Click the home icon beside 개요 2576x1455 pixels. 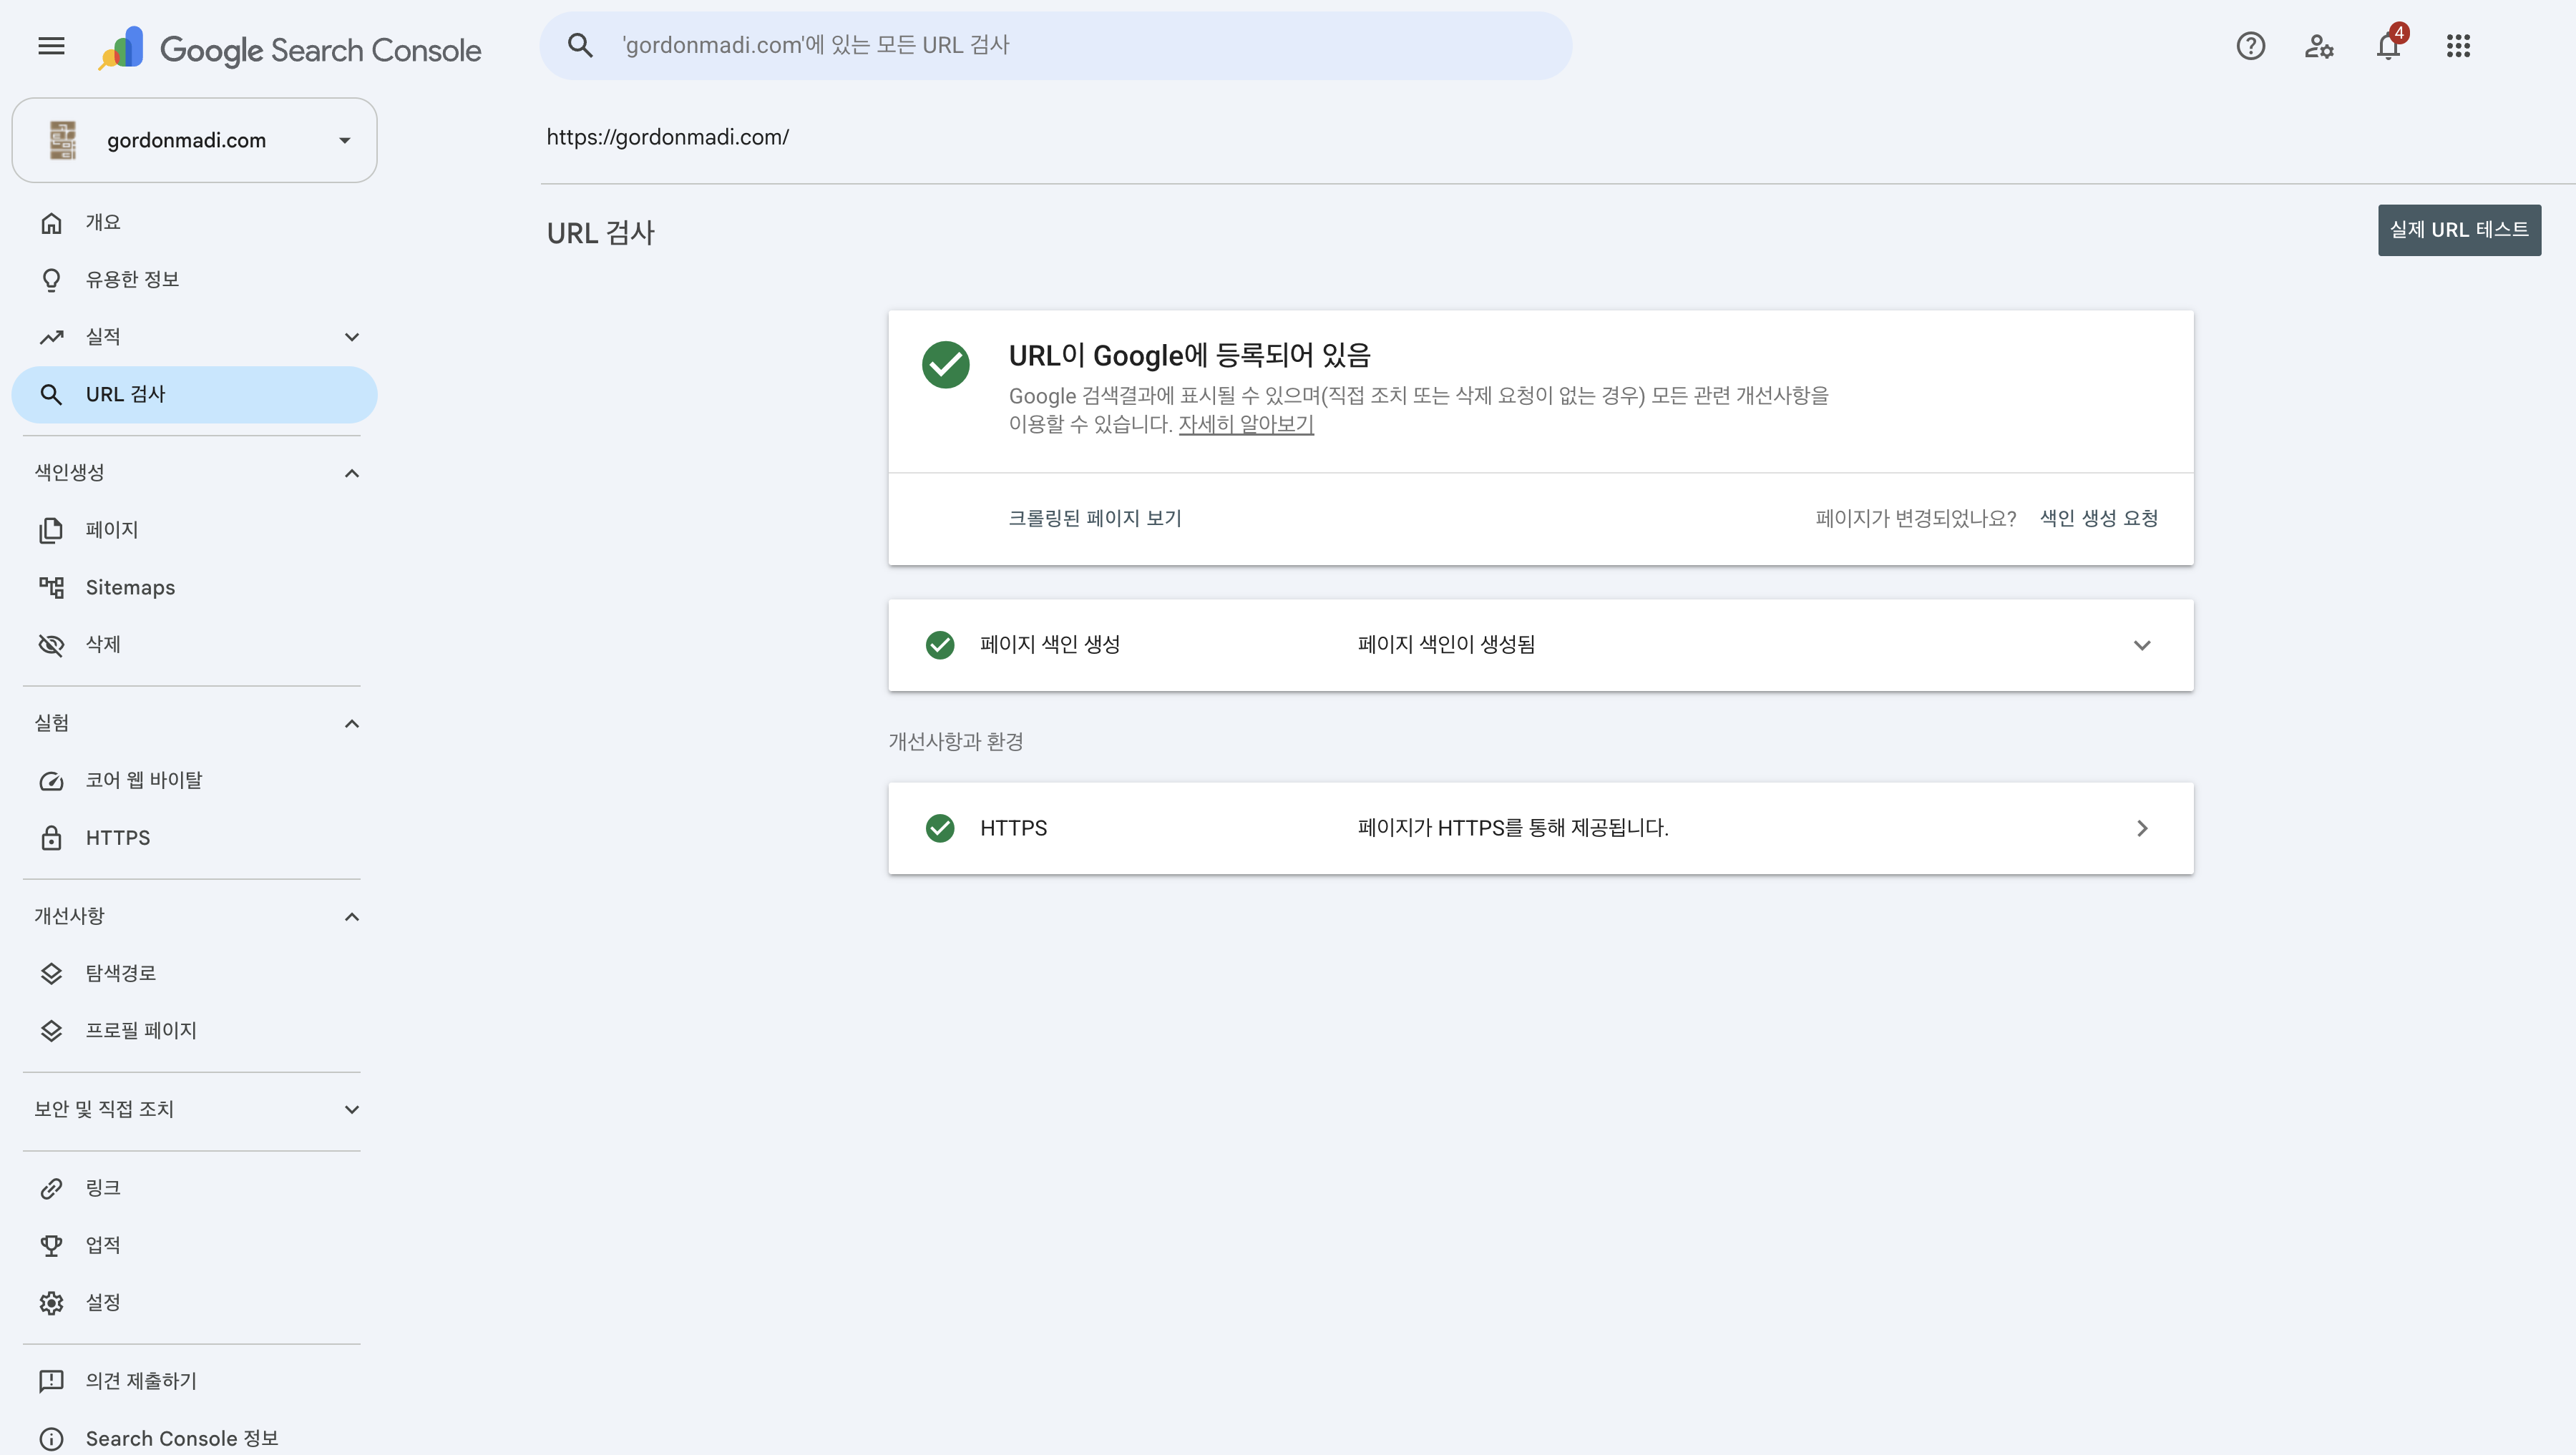coord(51,223)
